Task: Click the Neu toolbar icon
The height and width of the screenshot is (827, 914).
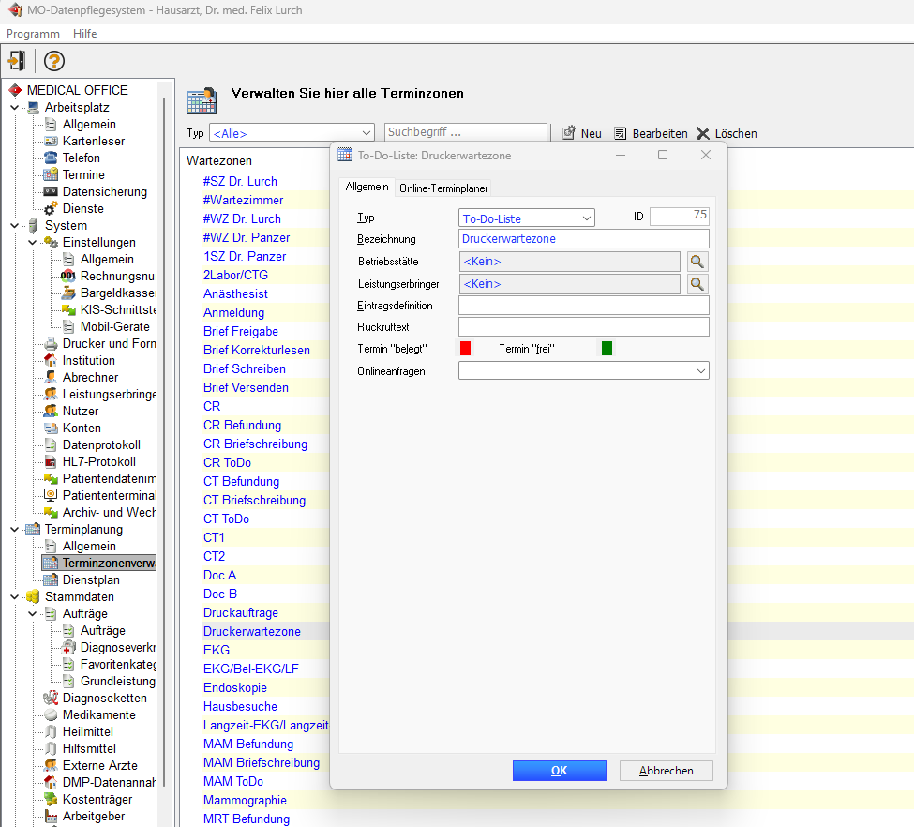Action: point(568,133)
